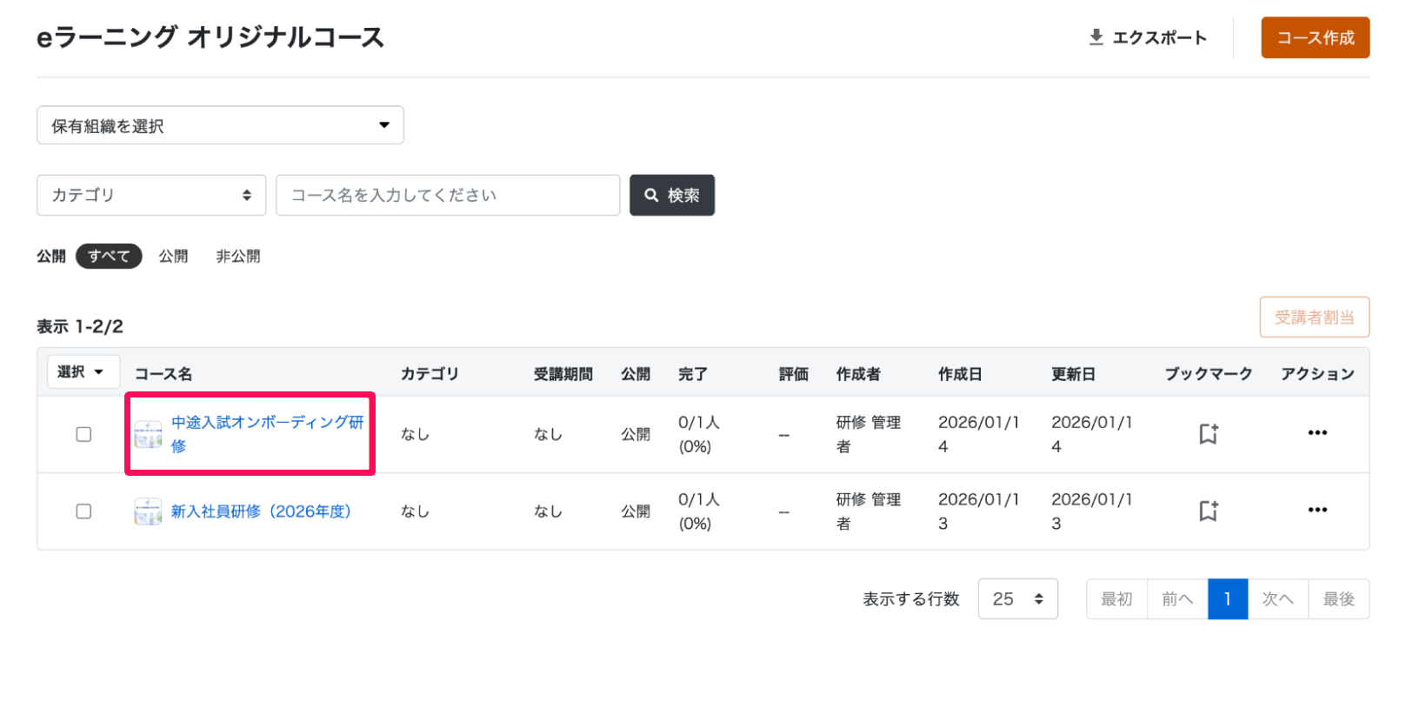Screen dimensions: 1406x708
Task: Click the エクスポート download button
Action: click(x=1148, y=37)
